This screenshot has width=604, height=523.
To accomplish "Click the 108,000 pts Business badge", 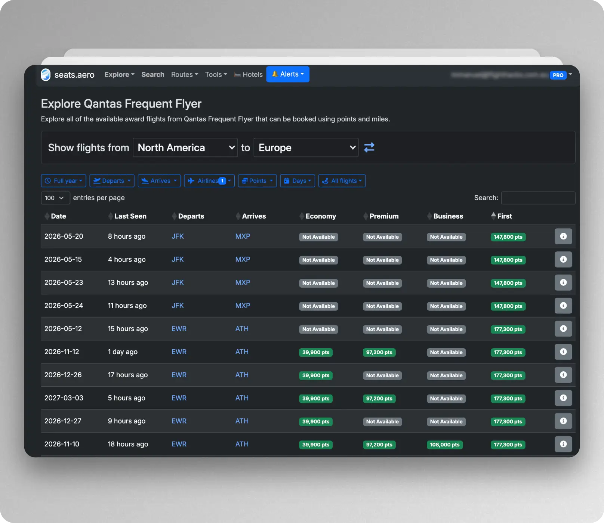I will (445, 445).
